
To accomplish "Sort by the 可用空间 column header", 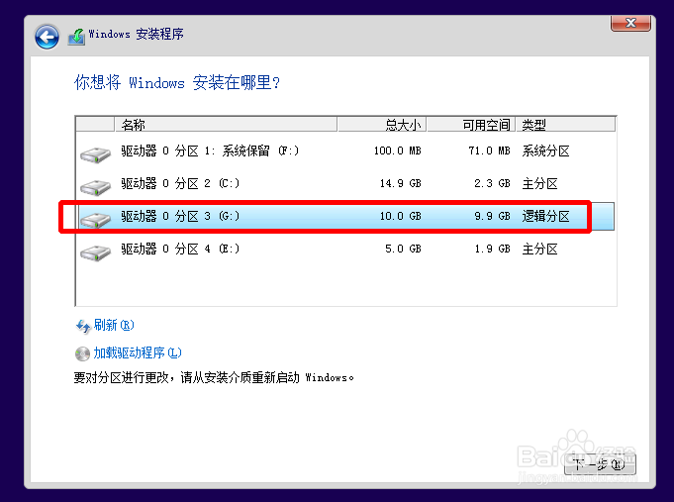I will point(471,125).
